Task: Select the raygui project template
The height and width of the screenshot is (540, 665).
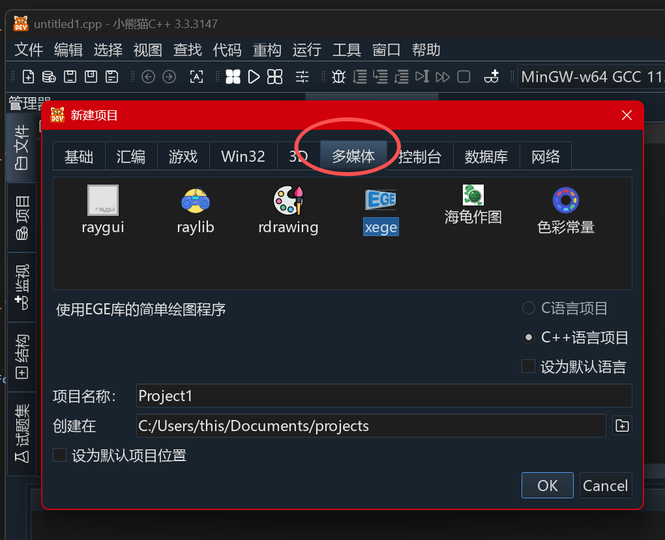Action: coord(103,209)
